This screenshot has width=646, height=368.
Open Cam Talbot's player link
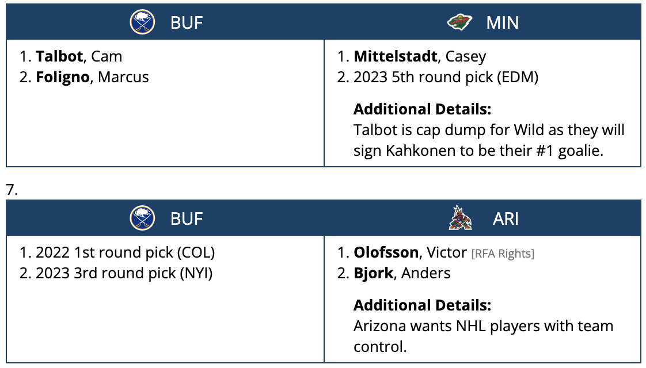click(x=79, y=56)
